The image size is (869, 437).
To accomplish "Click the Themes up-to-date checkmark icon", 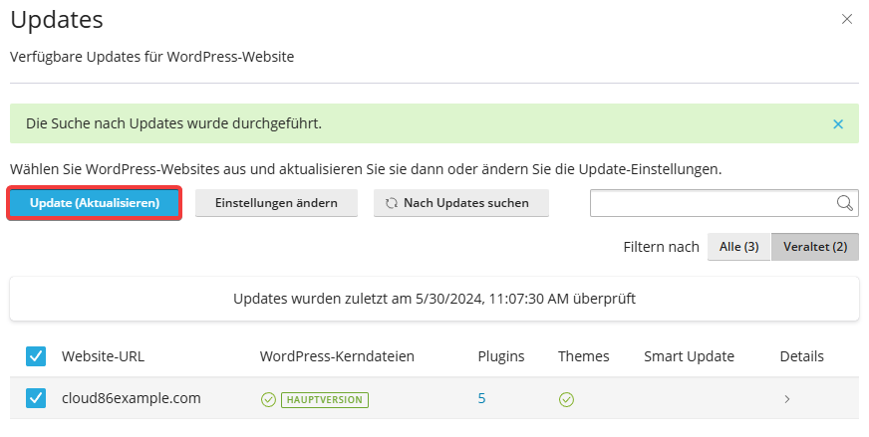I will pyautogui.click(x=566, y=399).
